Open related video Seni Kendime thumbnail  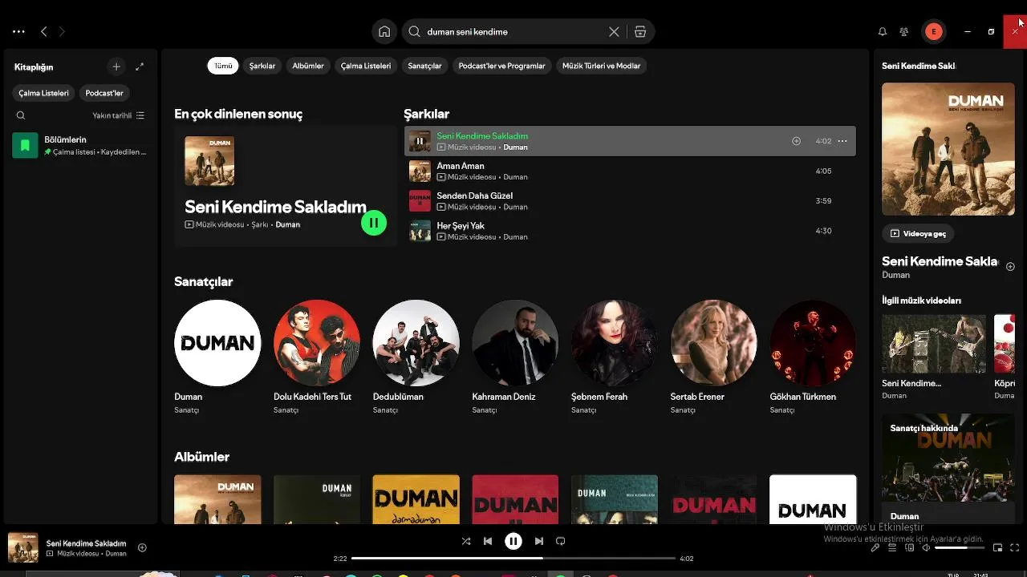[x=934, y=344]
